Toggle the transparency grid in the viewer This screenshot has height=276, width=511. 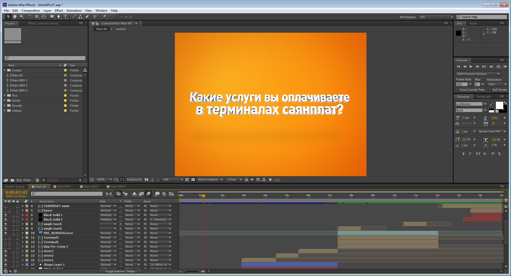coord(193,180)
